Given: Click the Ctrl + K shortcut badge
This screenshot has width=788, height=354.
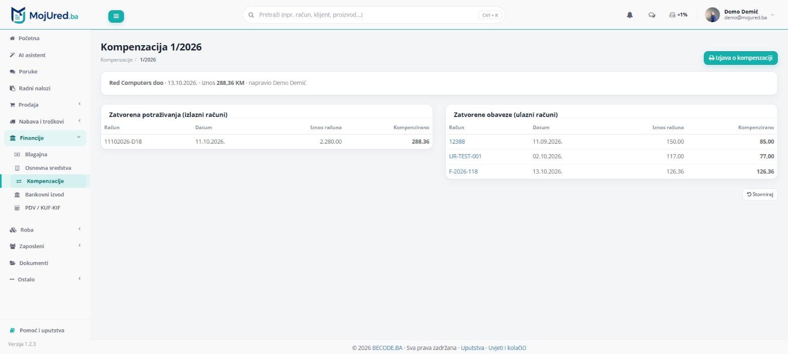Looking at the screenshot, I should coord(490,15).
